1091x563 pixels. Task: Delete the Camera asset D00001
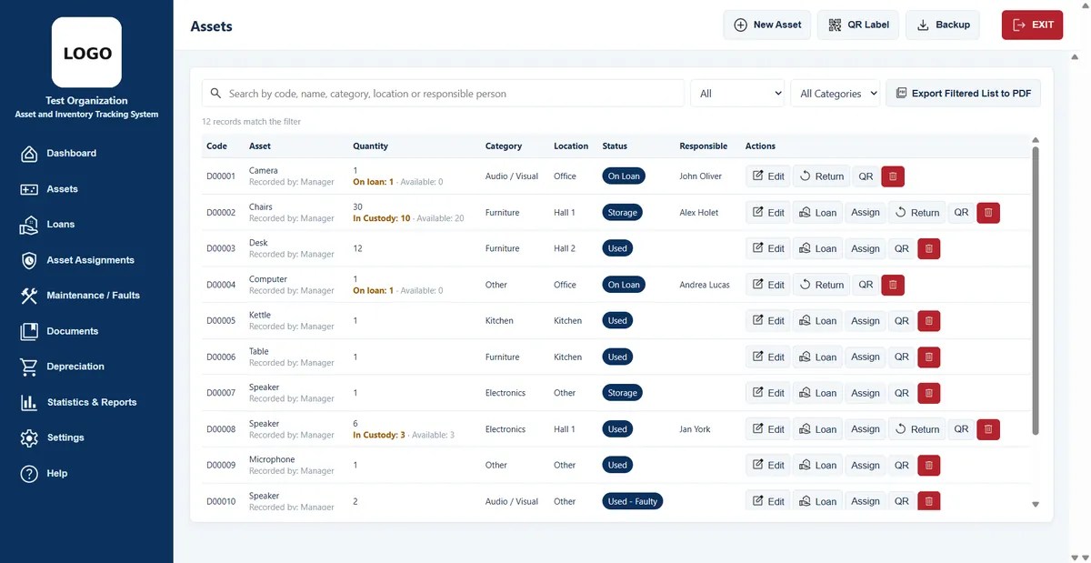click(893, 176)
